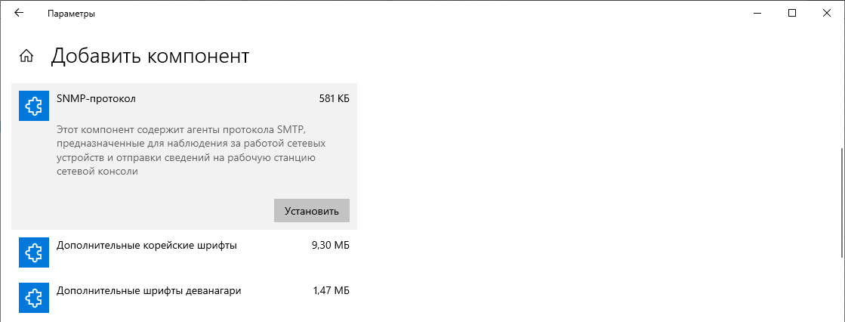Image resolution: width=845 pixels, height=322 pixels.
Task: Click the Параметры window title text
Action: click(71, 14)
